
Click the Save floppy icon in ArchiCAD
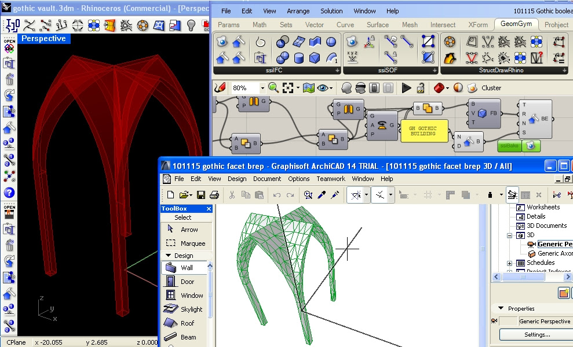pyautogui.click(x=200, y=195)
